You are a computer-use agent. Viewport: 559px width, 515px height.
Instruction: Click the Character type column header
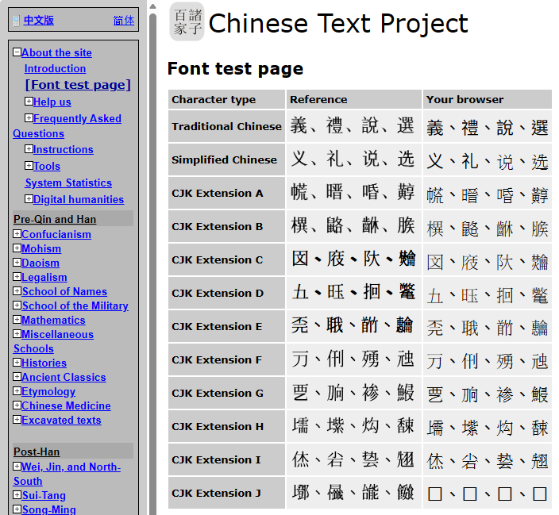[226, 99]
